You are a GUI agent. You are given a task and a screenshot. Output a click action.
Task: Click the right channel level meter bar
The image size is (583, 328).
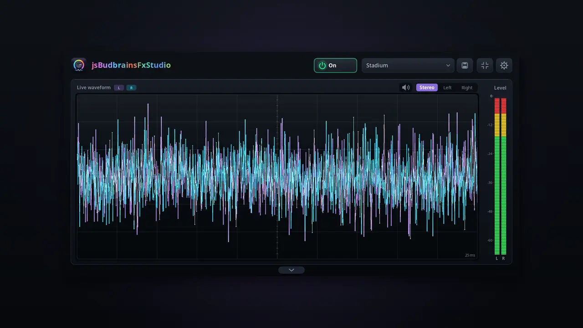click(x=503, y=176)
